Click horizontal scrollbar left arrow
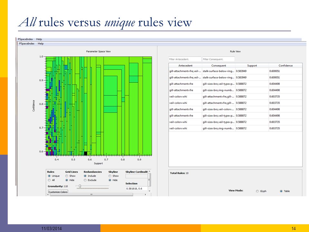 pyautogui.click(x=48, y=195)
